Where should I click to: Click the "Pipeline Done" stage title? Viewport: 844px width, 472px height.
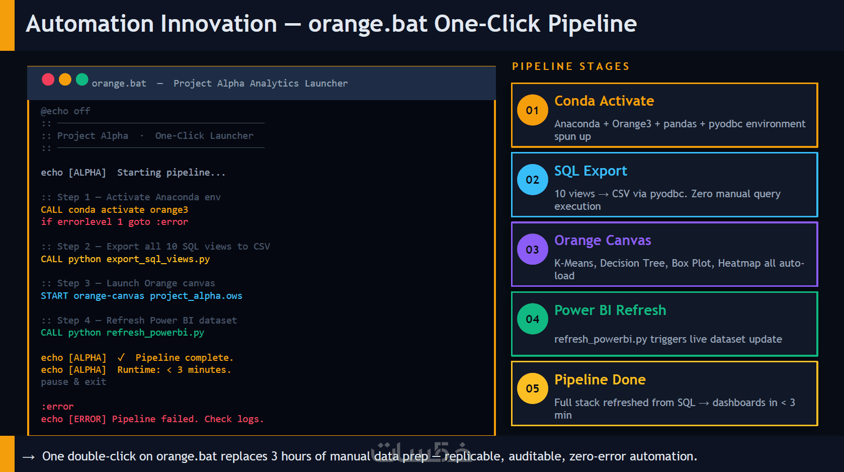tap(600, 380)
